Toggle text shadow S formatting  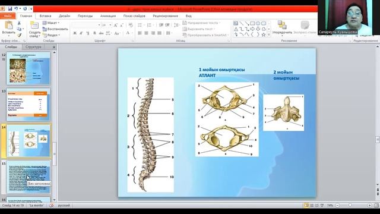94,33
